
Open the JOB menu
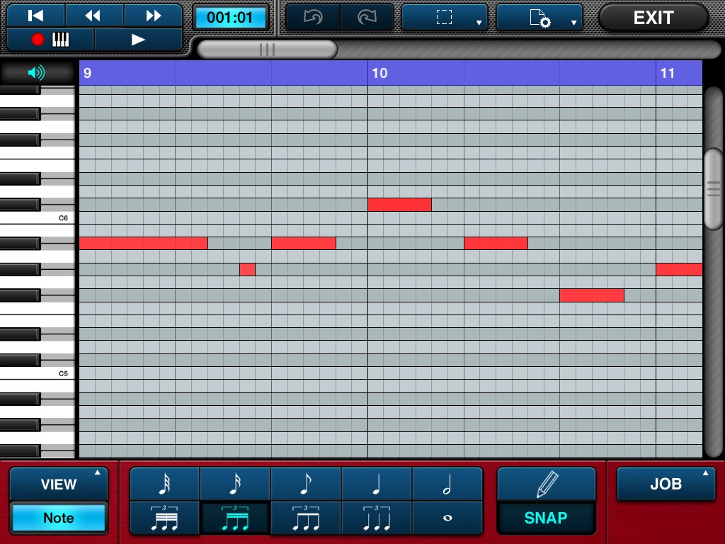(x=666, y=484)
